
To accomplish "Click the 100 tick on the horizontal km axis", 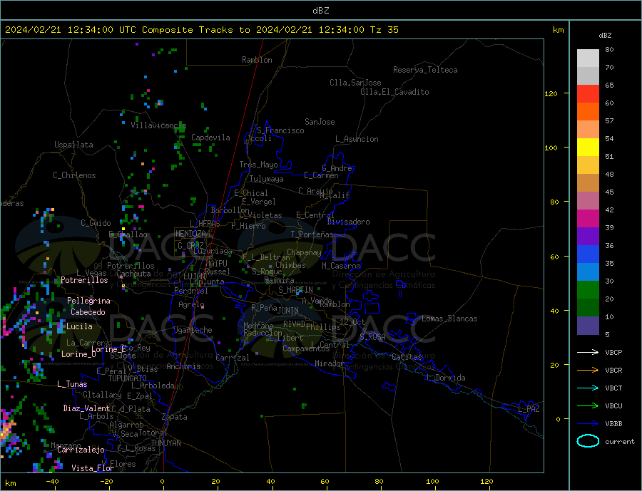I will [432, 482].
